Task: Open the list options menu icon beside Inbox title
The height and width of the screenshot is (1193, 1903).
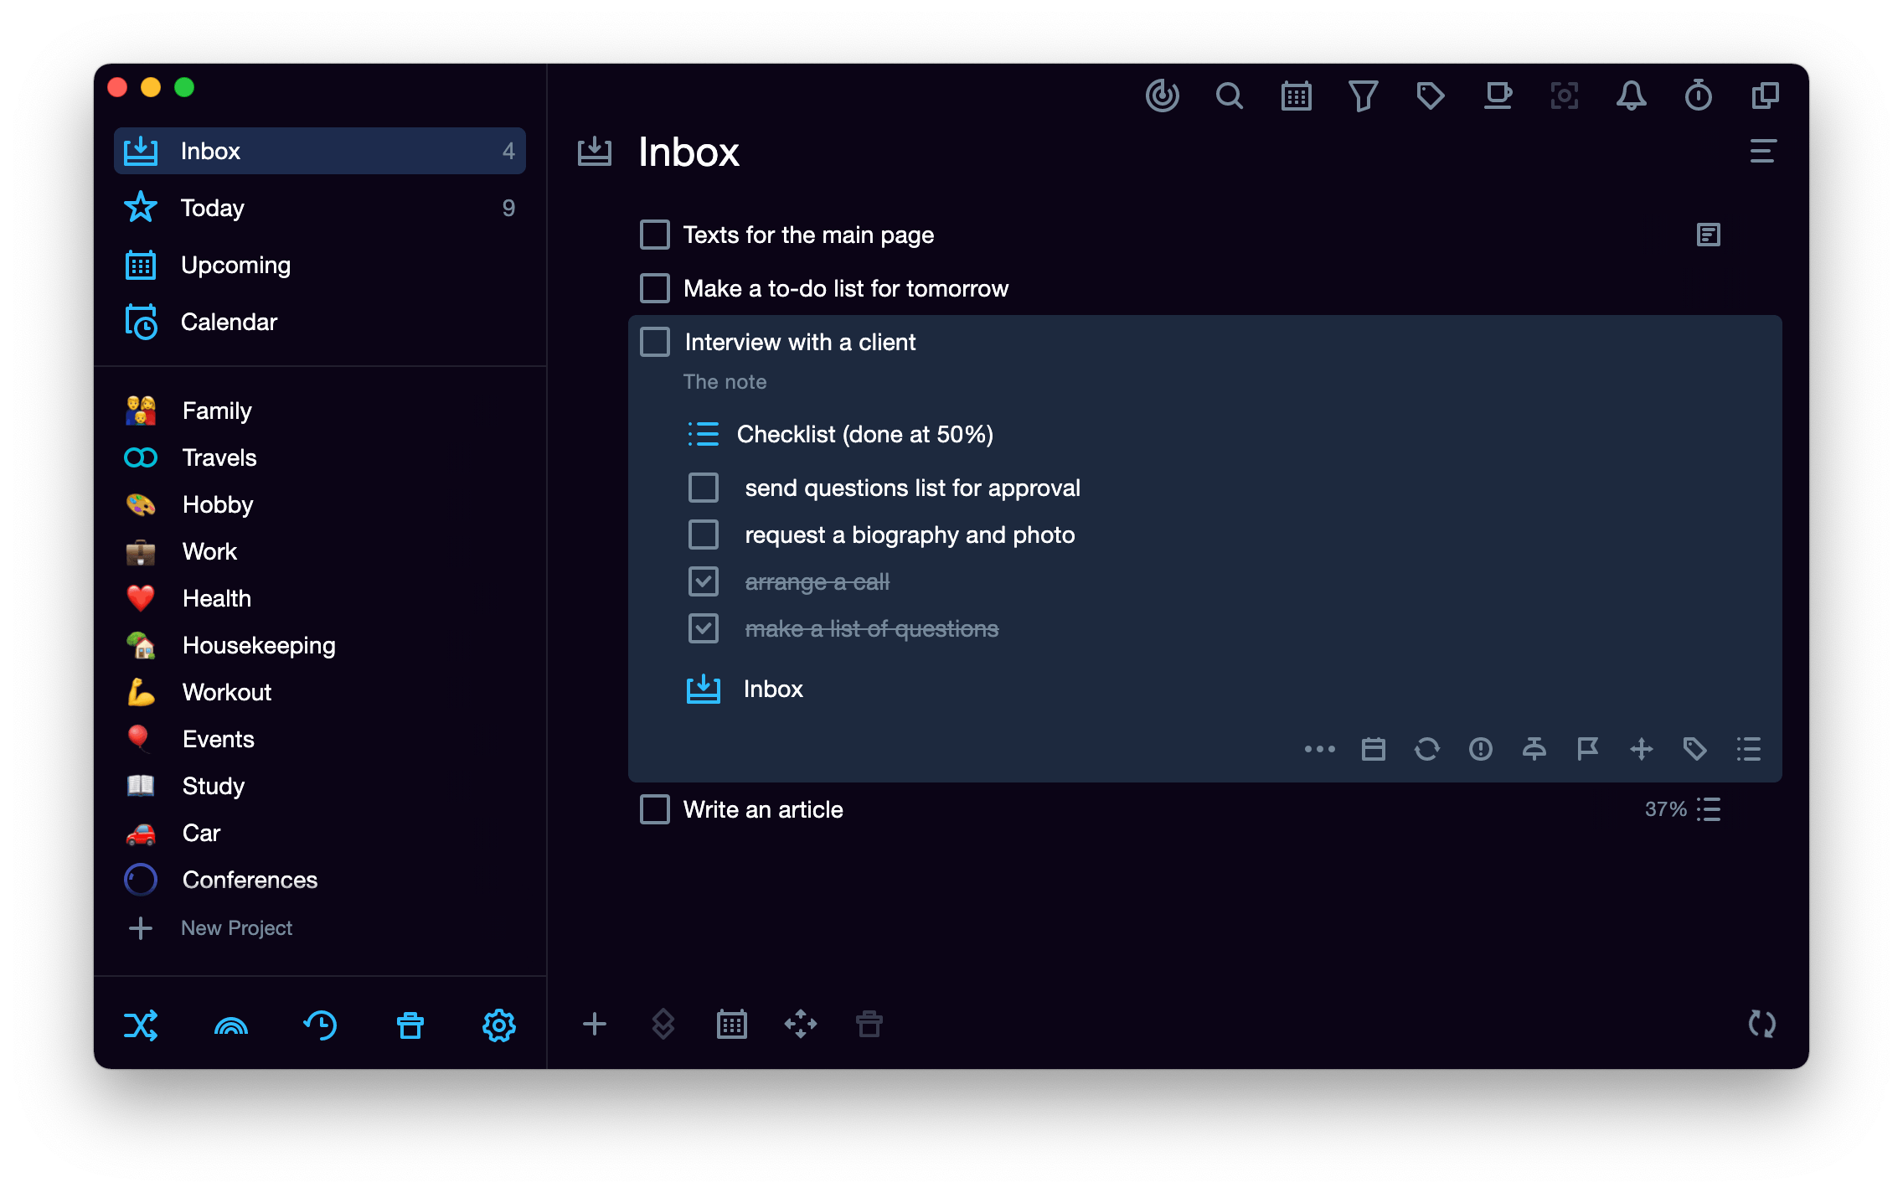Action: [1763, 151]
